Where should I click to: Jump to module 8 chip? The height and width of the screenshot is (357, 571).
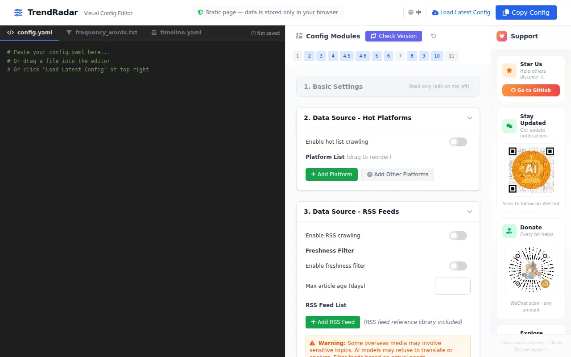pyautogui.click(x=412, y=56)
